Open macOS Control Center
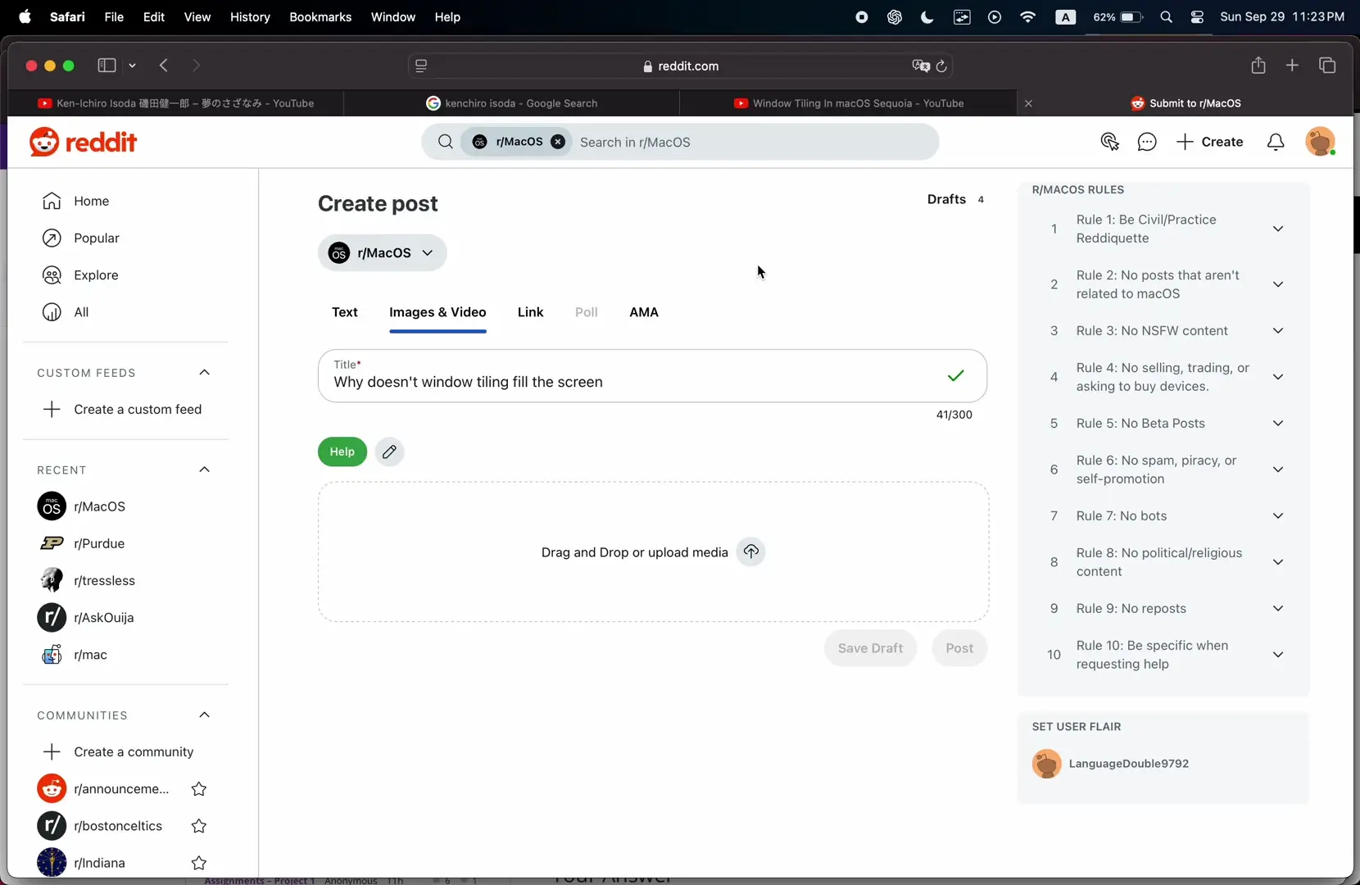The width and height of the screenshot is (1360, 885). click(x=1197, y=17)
